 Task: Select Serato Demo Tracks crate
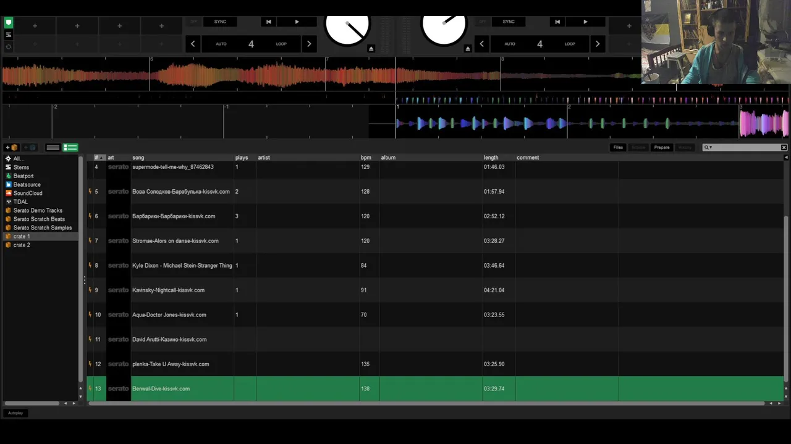tap(38, 210)
